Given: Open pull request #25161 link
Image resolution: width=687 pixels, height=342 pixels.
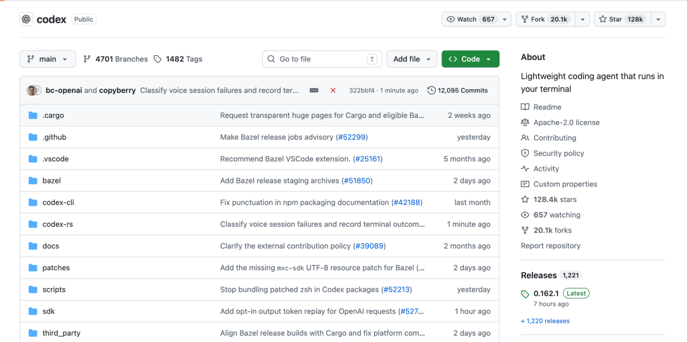Looking at the screenshot, I should (x=368, y=159).
